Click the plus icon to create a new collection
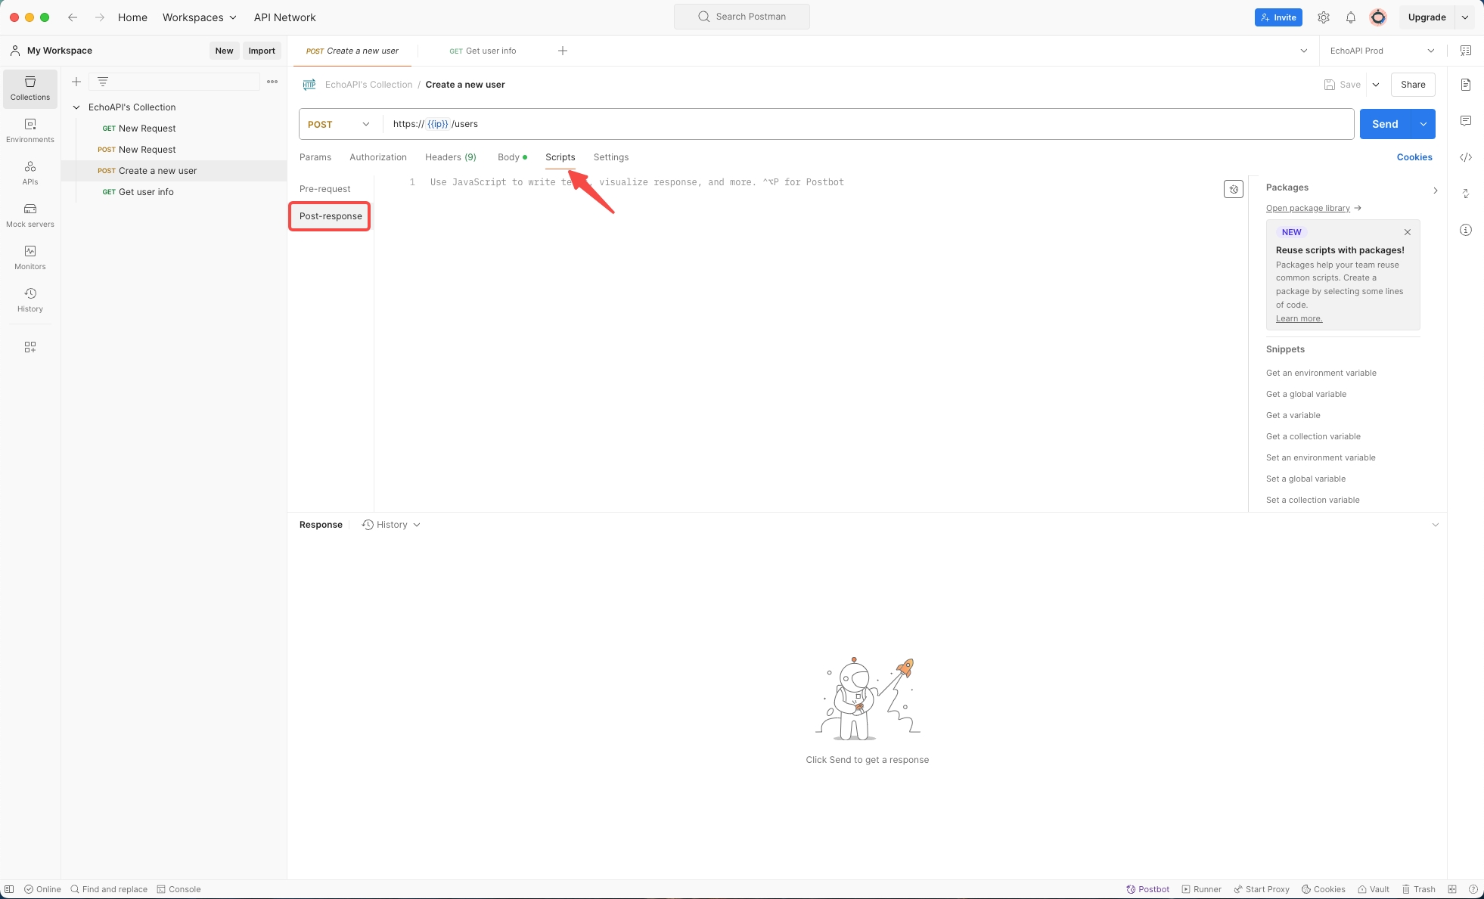 (76, 82)
